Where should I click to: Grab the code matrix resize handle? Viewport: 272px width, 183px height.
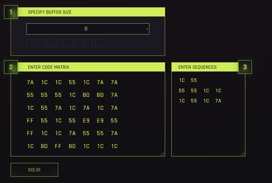pos(162,154)
